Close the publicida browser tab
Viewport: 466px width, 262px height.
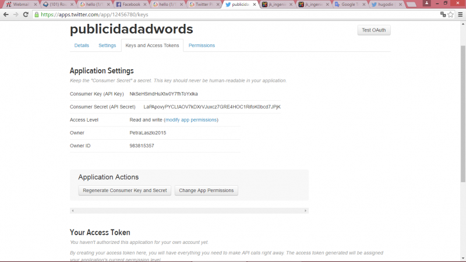click(255, 5)
